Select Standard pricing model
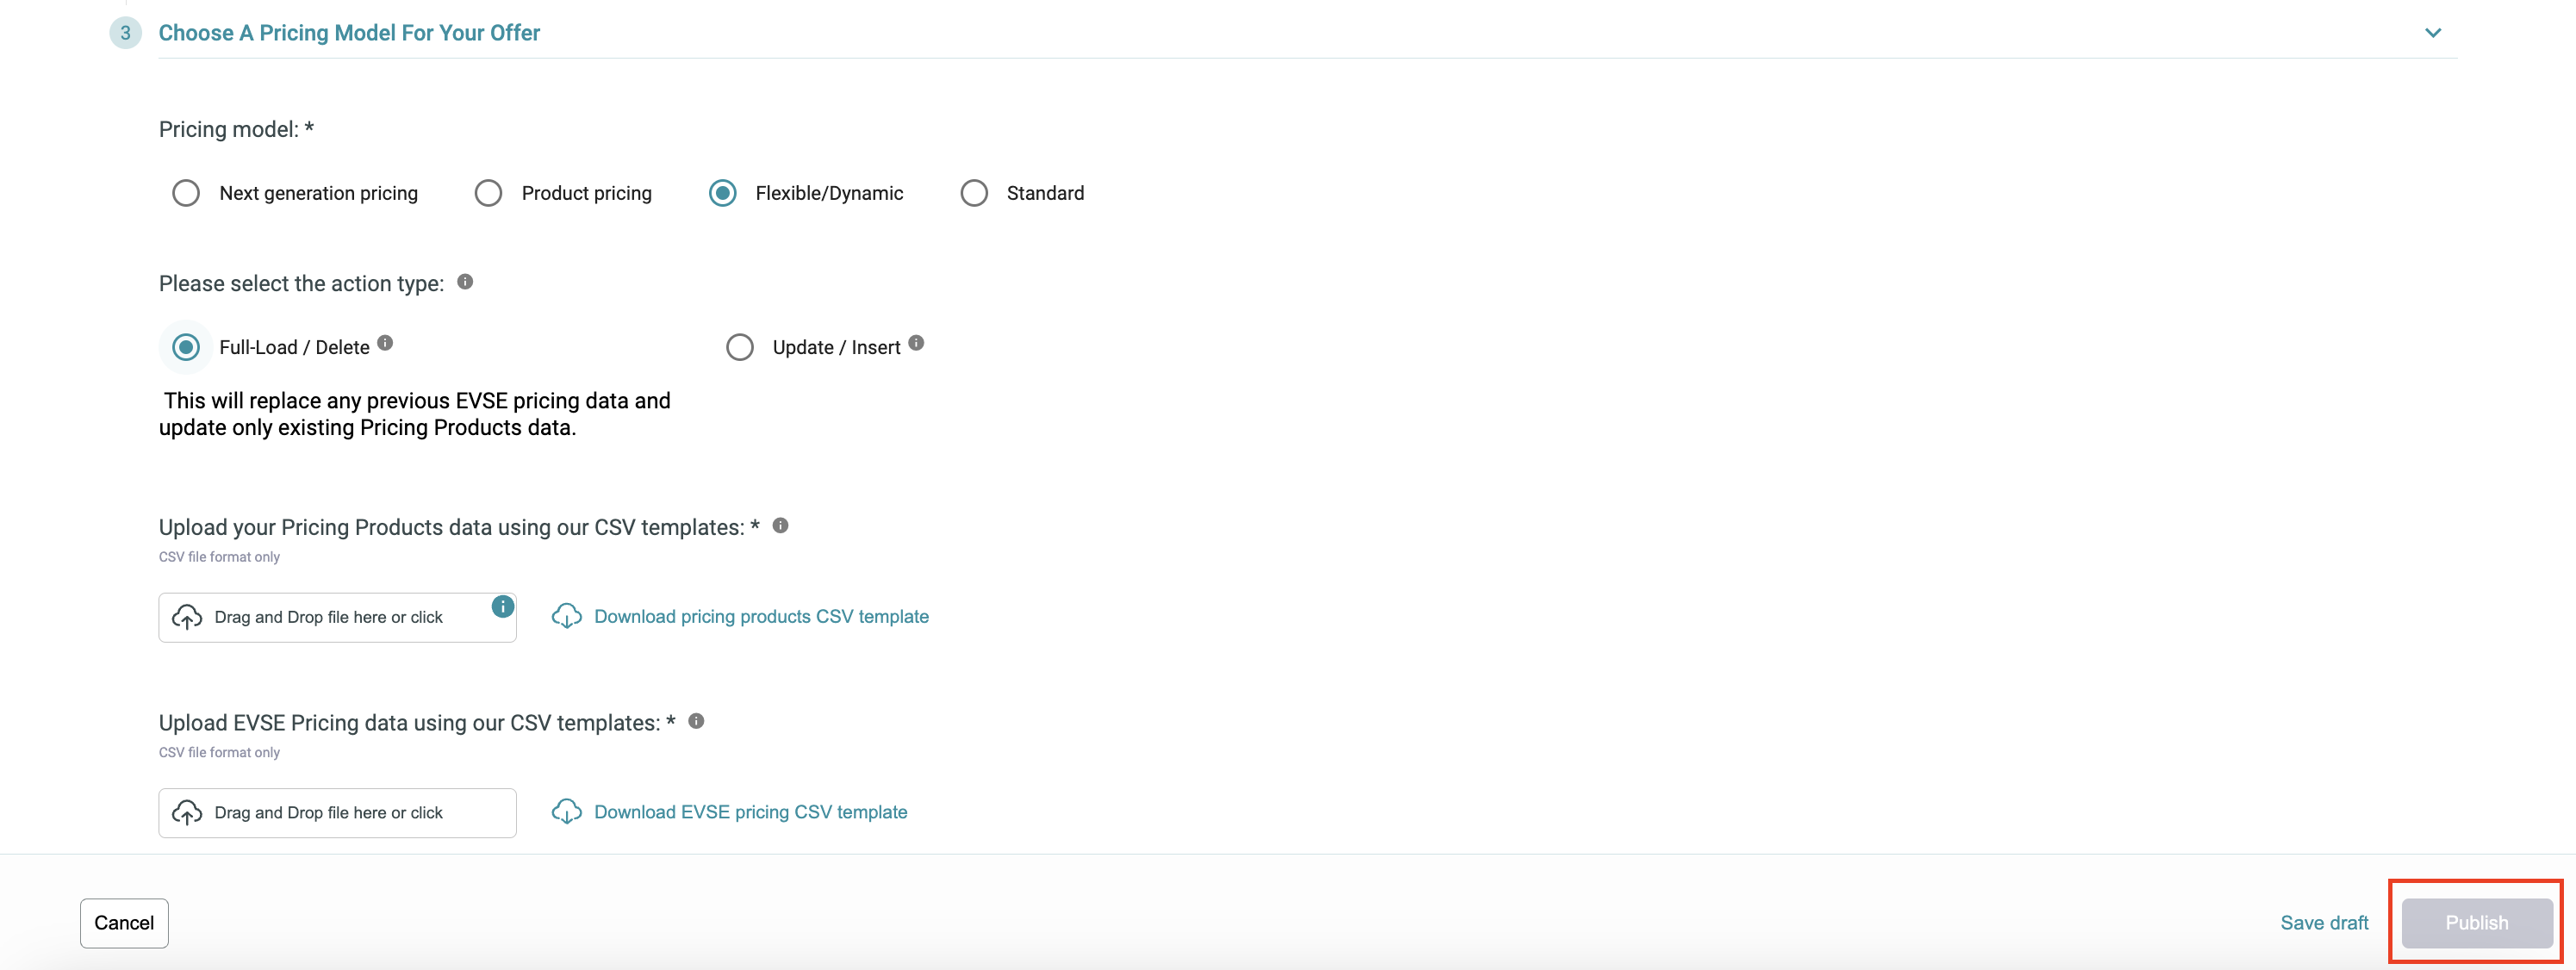The height and width of the screenshot is (970, 2576). tap(974, 193)
